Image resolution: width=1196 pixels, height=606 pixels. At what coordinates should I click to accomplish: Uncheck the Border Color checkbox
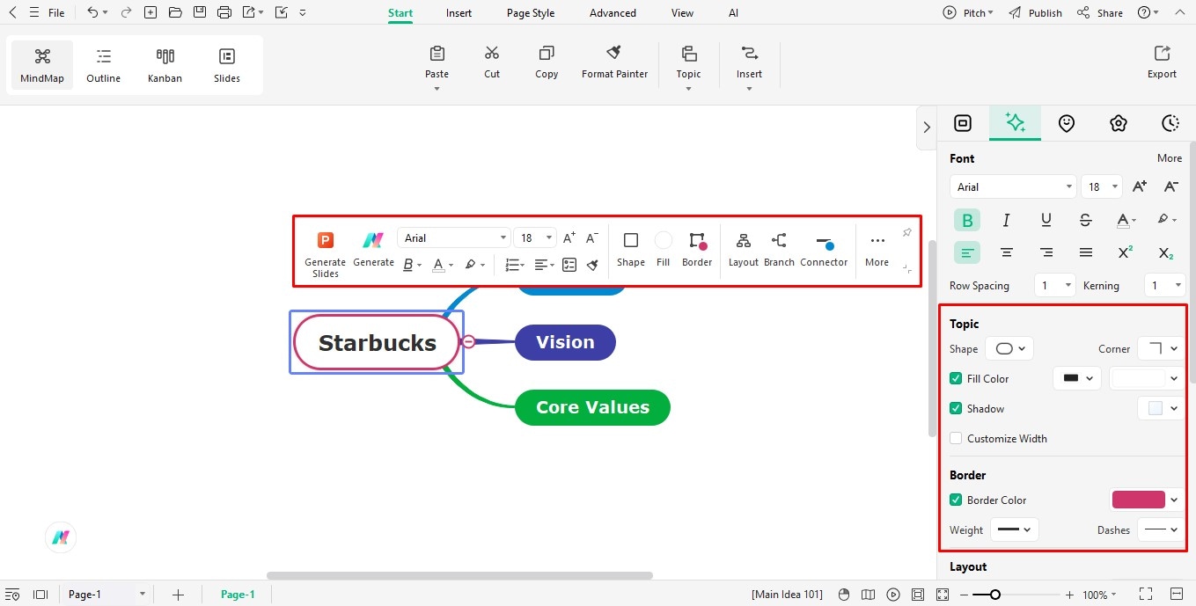pyautogui.click(x=956, y=500)
